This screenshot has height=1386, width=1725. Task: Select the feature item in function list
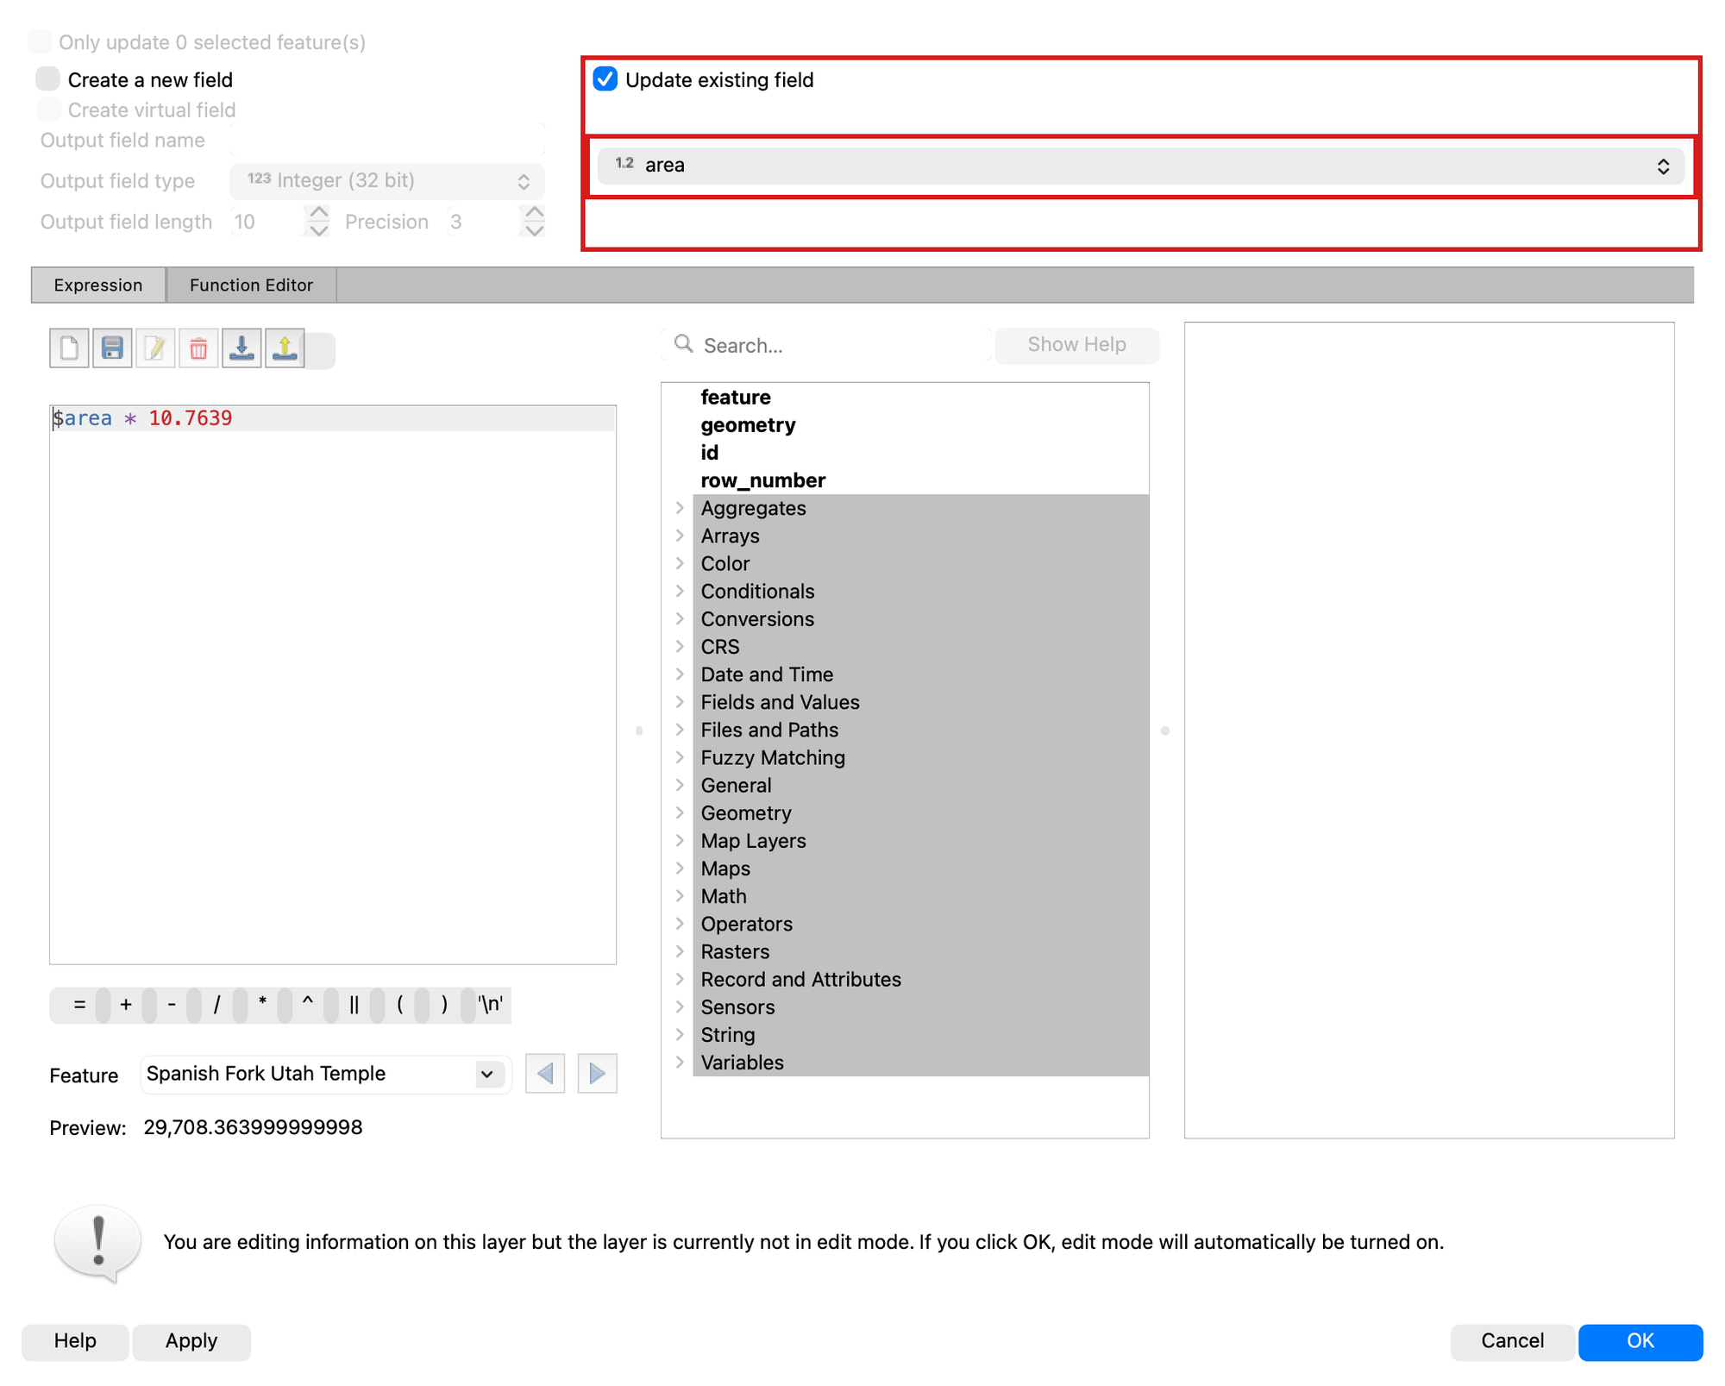click(x=736, y=397)
